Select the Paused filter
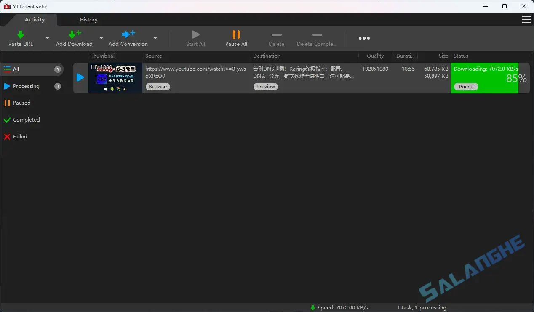Screen dimensions: 534x312 pos(21,103)
